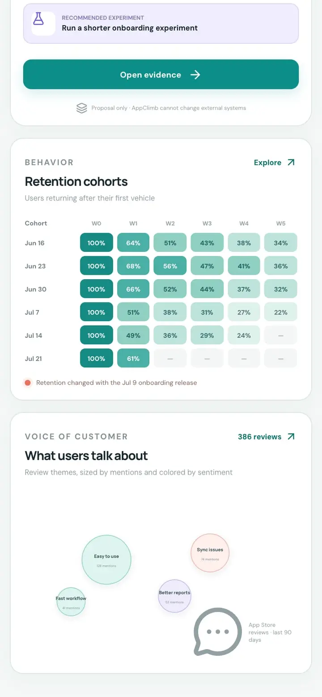Open the evidence with the teal button
The image size is (322, 697).
click(161, 74)
